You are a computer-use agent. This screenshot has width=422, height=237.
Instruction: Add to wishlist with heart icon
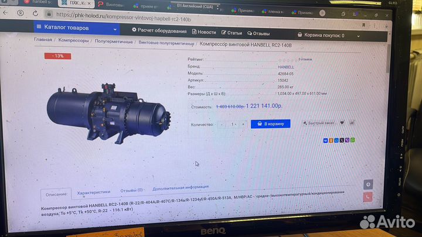(x=342, y=122)
